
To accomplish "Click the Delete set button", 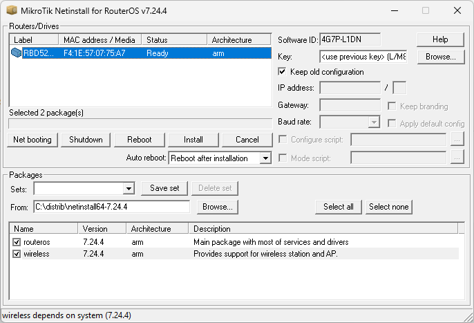I will click(x=215, y=188).
